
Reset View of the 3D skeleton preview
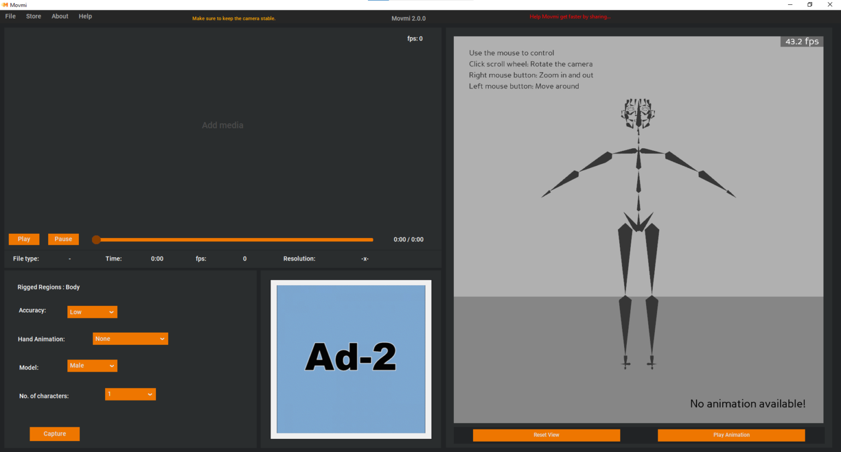click(546, 435)
